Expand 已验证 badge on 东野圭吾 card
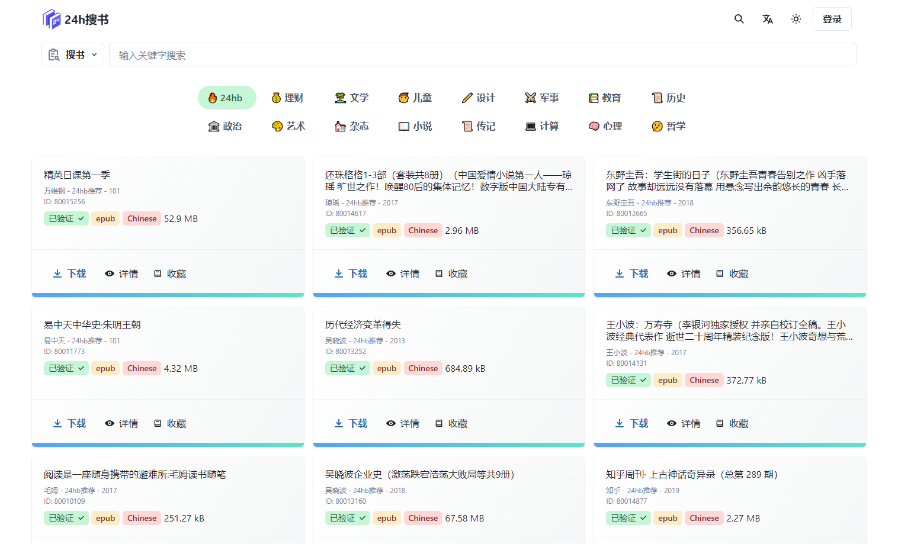The height and width of the screenshot is (544, 898). (x=628, y=230)
